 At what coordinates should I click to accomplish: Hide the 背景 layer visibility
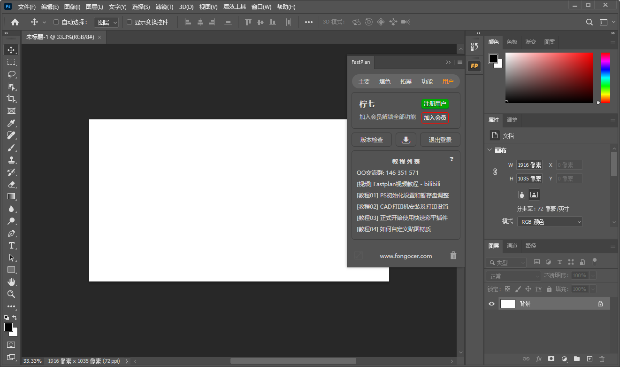tap(491, 303)
